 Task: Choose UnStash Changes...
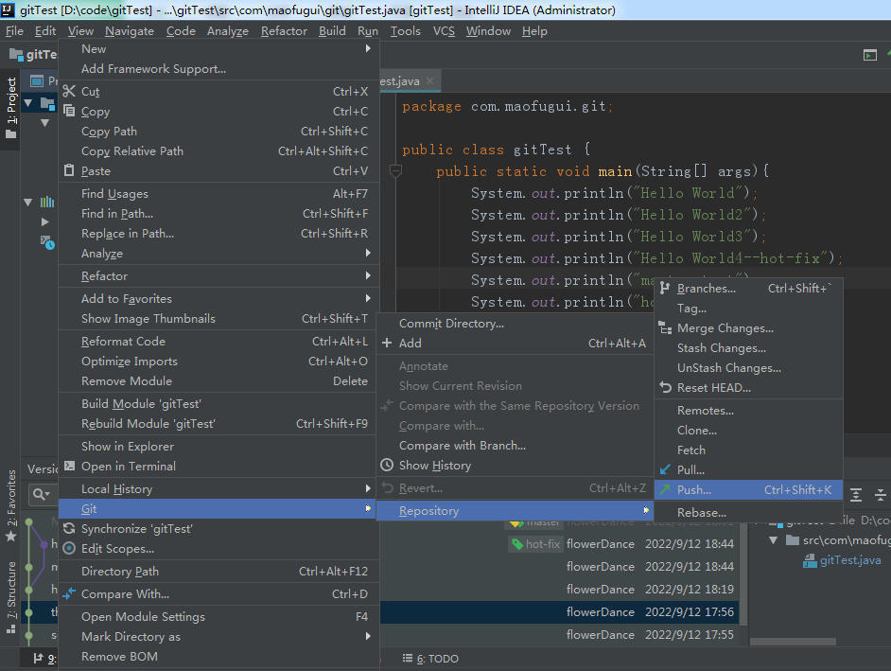(x=748, y=368)
